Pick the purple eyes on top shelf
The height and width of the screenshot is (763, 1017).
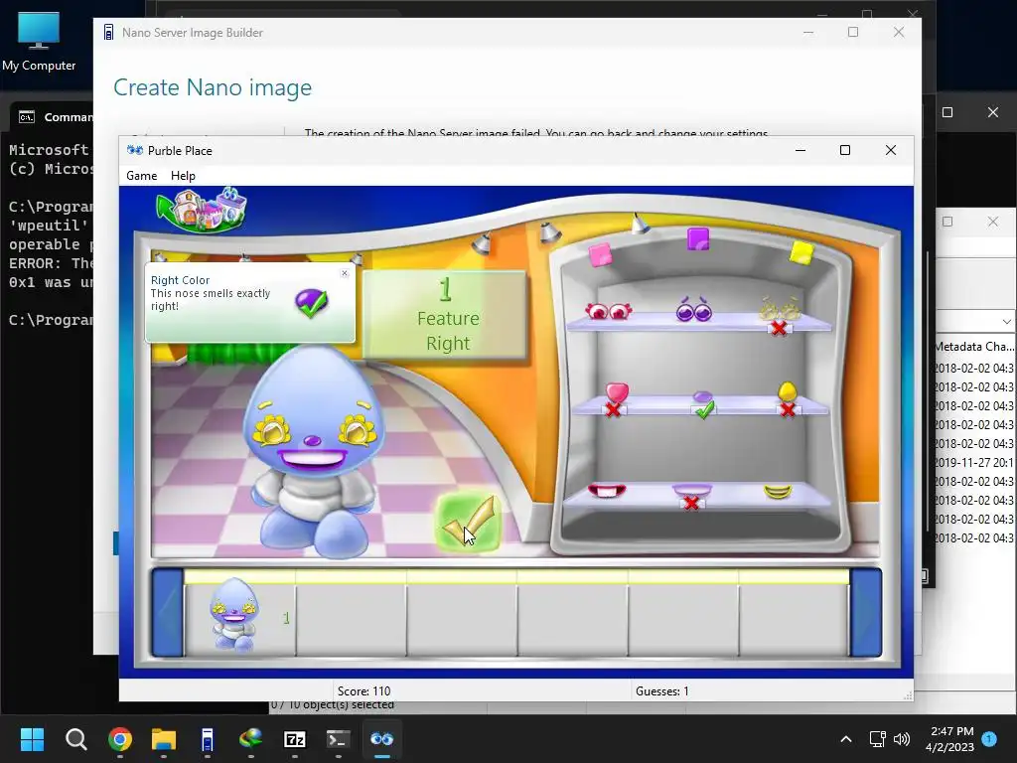coord(694,310)
